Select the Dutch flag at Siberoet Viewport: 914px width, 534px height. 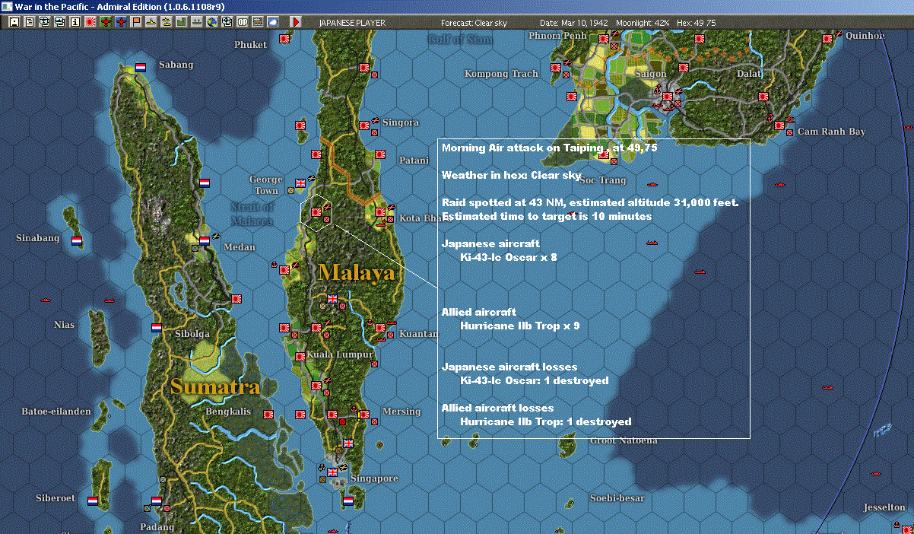click(x=92, y=501)
